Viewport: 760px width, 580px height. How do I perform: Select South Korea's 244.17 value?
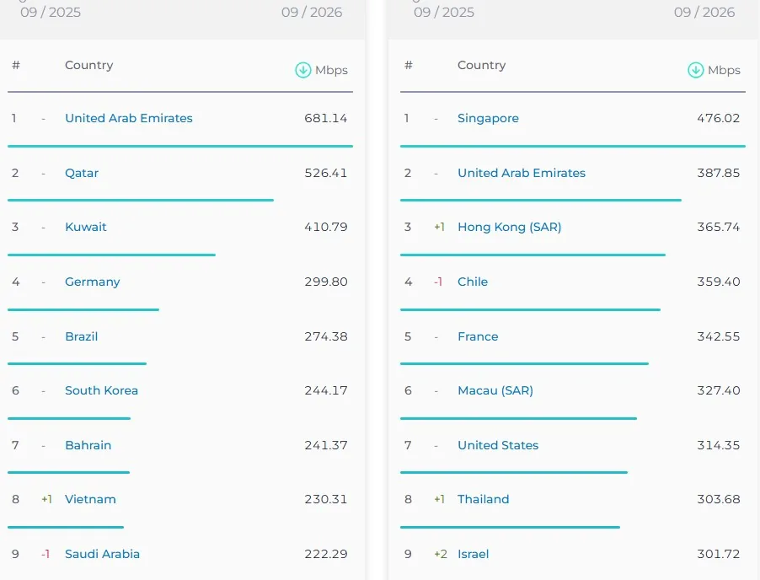tap(326, 390)
